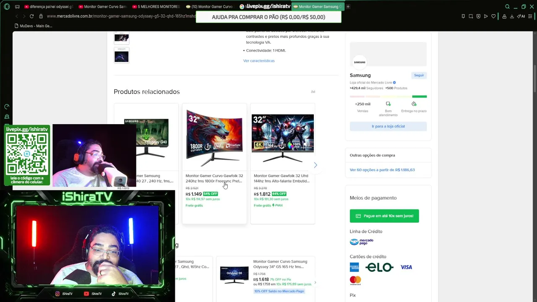Click the R$ 1.812 price
This screenshot has width=537, height=302.
[x=262, y=194]
